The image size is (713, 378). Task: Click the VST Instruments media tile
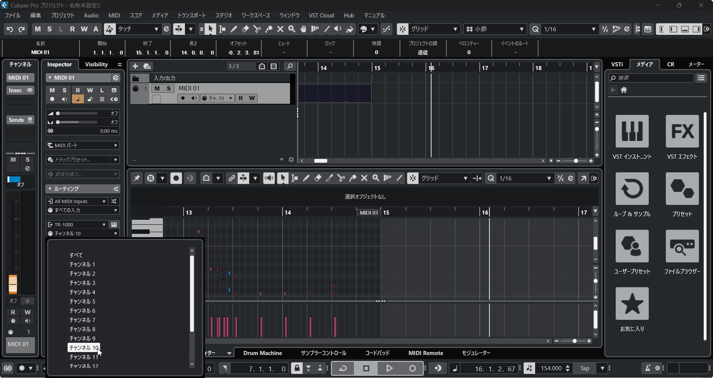(x=632, y=132)
